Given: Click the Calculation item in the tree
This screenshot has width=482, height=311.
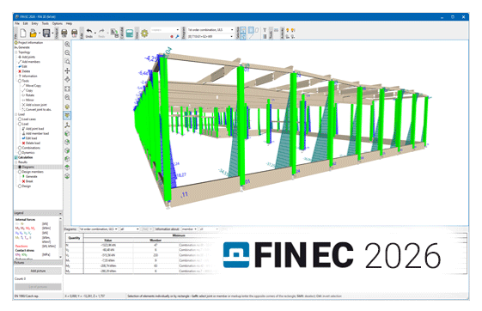Looking at the screenshot, I should 26,157.
